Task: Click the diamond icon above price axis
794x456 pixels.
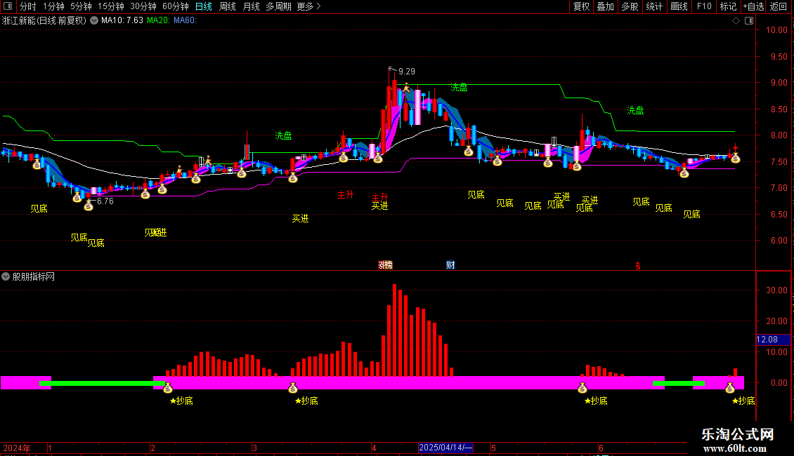Action: point(736,20)
